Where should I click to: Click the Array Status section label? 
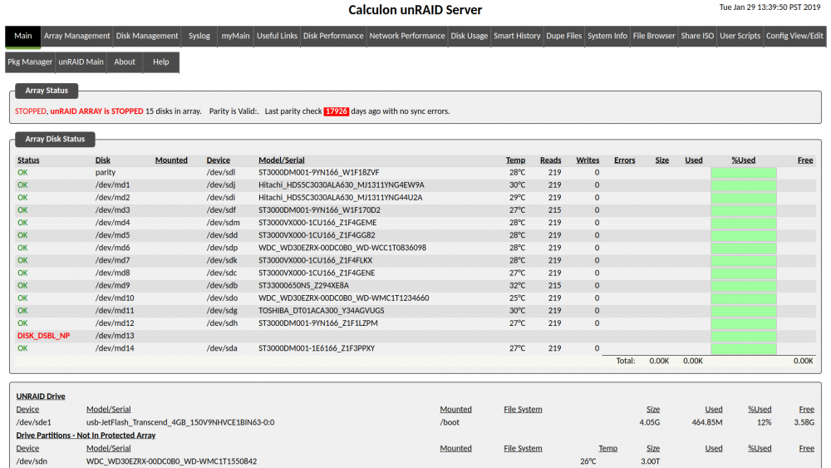coord(47,91)
